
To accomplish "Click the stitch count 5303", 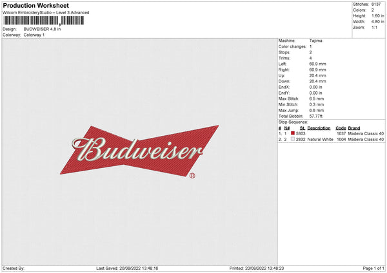I will (x=301, y=133).
